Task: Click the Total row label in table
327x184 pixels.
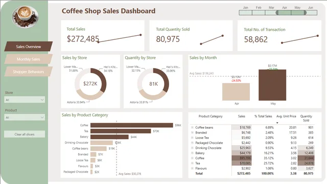Action: (199, 173)
